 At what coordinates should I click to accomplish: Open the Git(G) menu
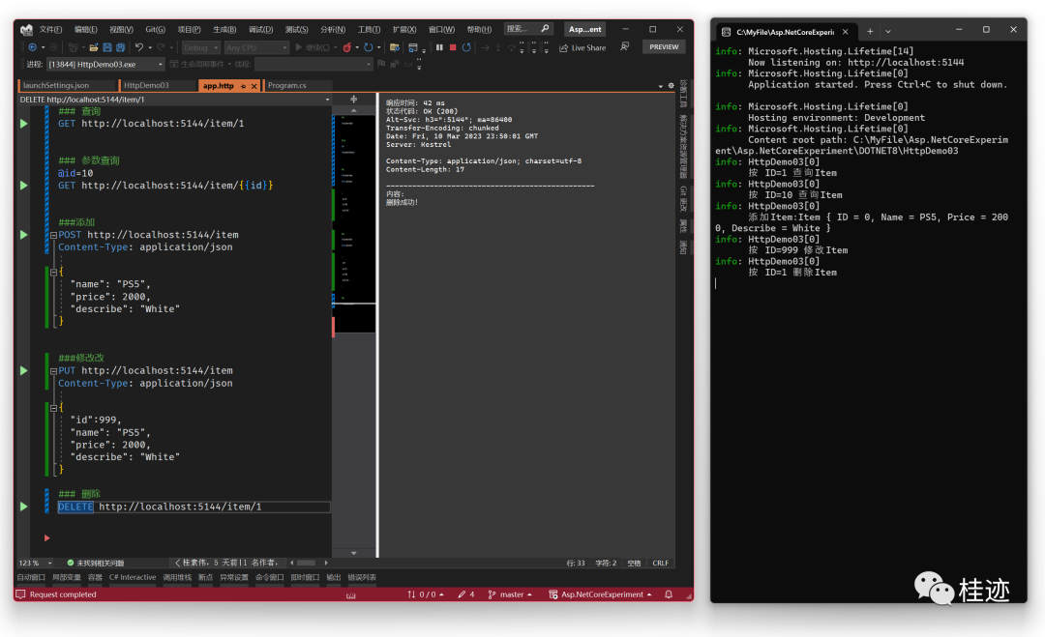pyautogui.click(x=155, y=29)
